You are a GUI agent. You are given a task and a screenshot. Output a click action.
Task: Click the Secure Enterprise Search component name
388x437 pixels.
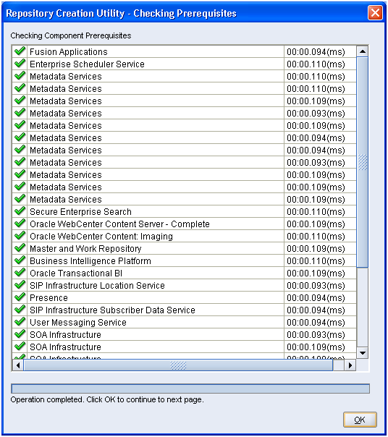click(80, 211)
